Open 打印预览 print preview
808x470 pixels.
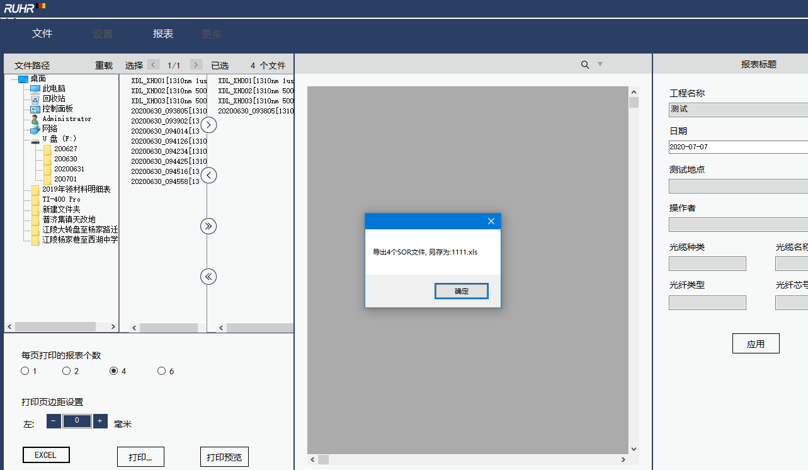tap(224, 457)
